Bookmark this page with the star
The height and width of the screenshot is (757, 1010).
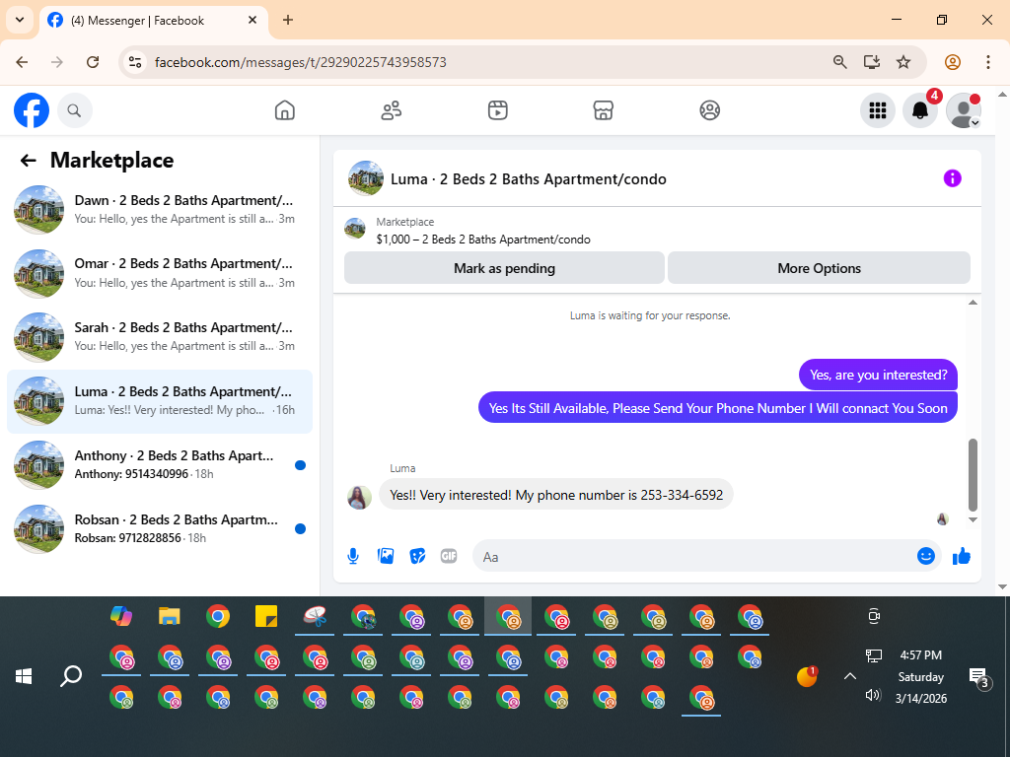903,62
